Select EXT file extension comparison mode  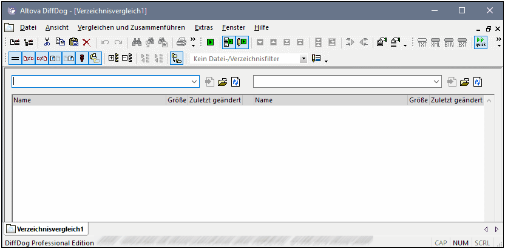tap(462, 42)
